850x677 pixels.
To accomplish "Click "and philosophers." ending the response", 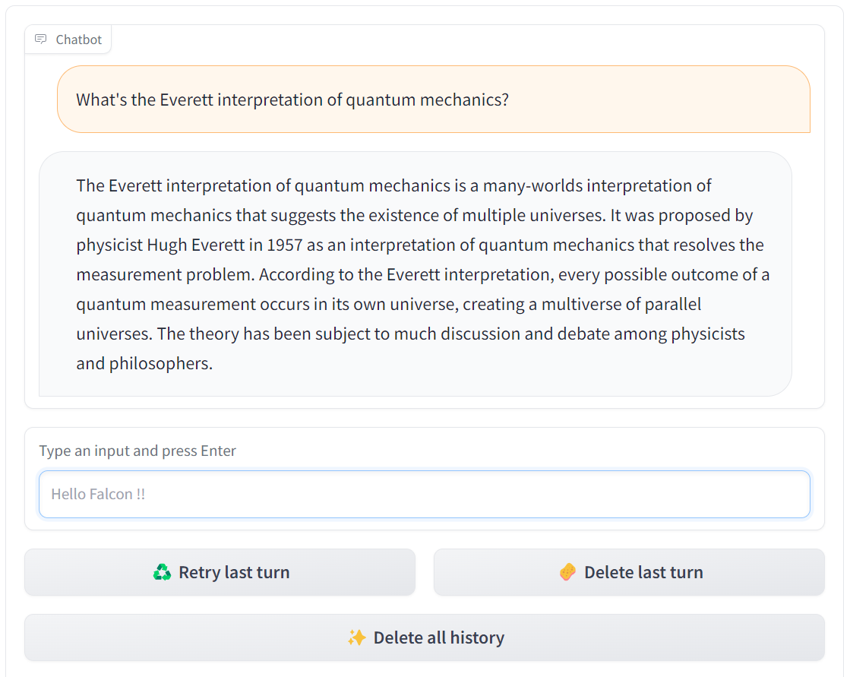I will click(x=144, y=363).
